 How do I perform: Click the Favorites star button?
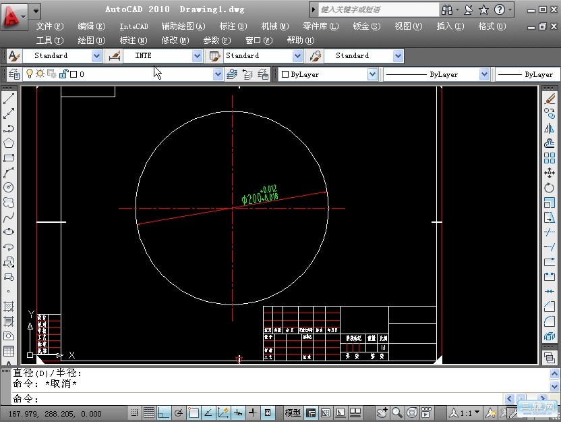[x=483, y=9]
